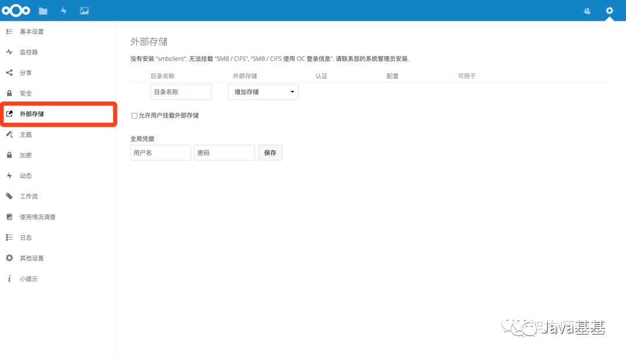Image resolution: width=626 pixels, height=355 pixels.
Task: Click the 外部存储 column header
Action: 245,76
